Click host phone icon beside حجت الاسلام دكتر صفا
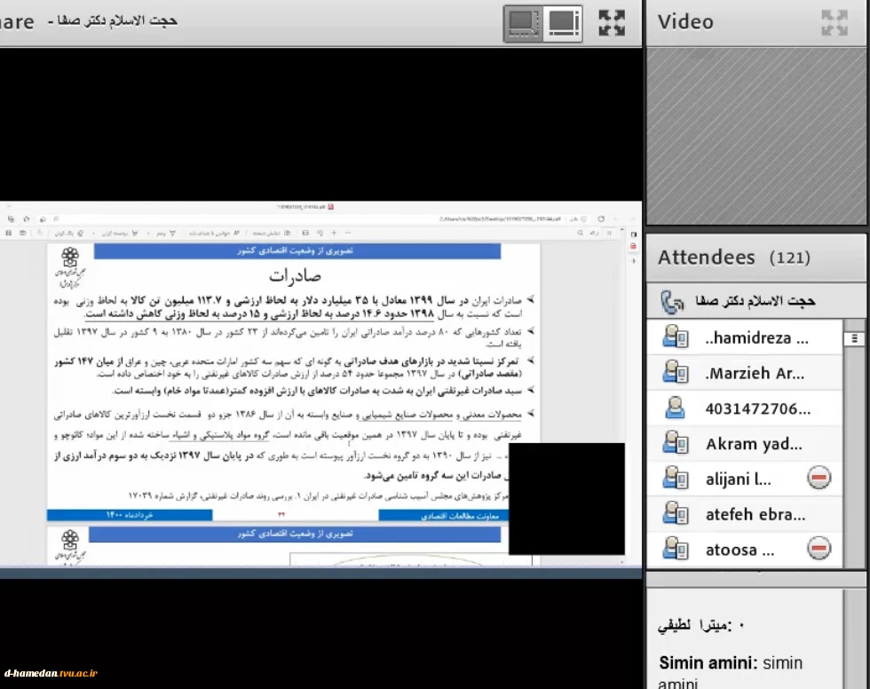 tap(672, 302)
